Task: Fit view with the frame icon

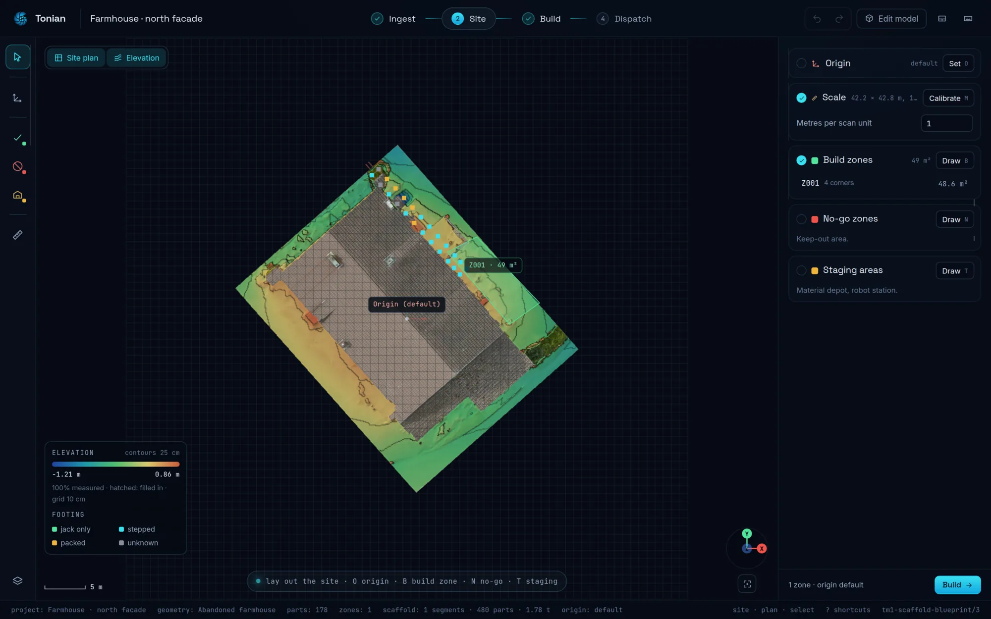Action: point(747,584)
